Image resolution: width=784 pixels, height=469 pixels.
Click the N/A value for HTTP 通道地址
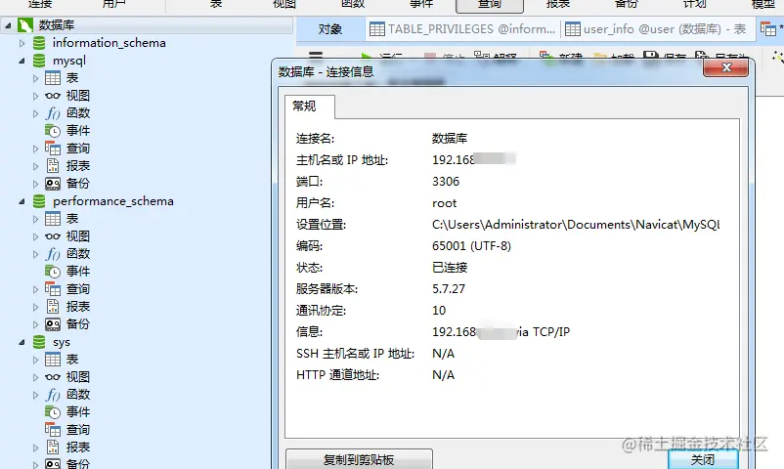click(x=443, y=375)
